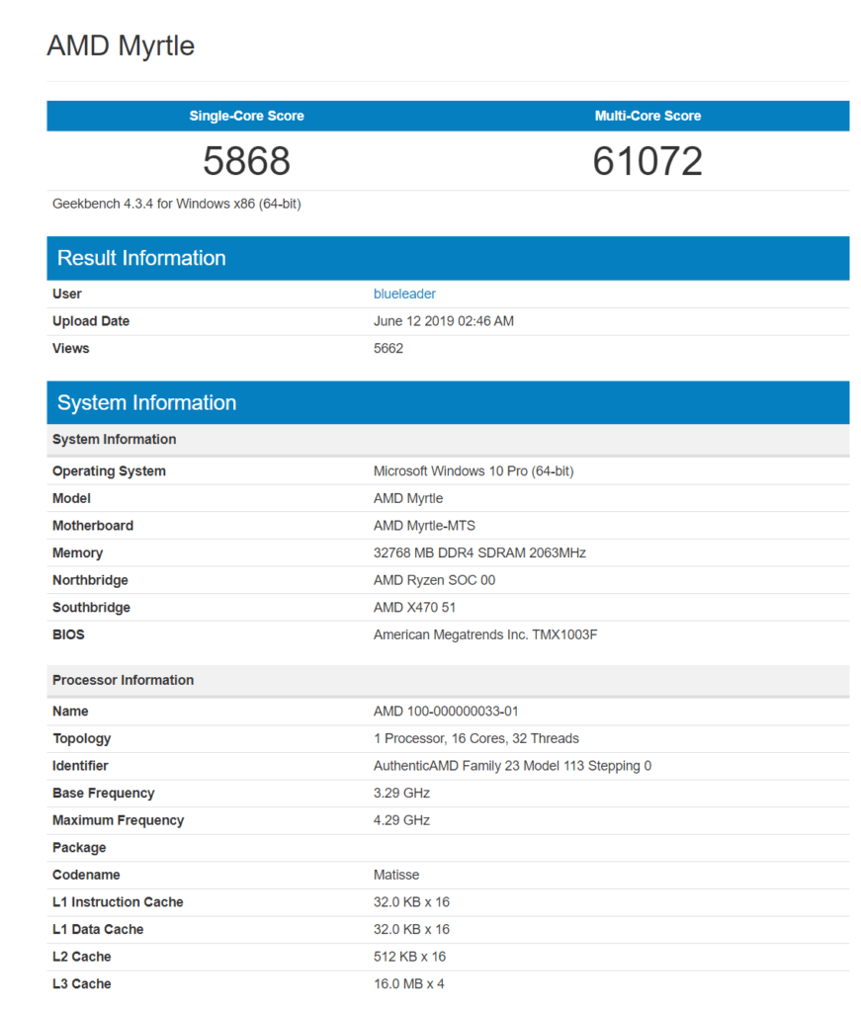Select the multi-core score value 61072
861x1012 pixels.
click(647, 161)
